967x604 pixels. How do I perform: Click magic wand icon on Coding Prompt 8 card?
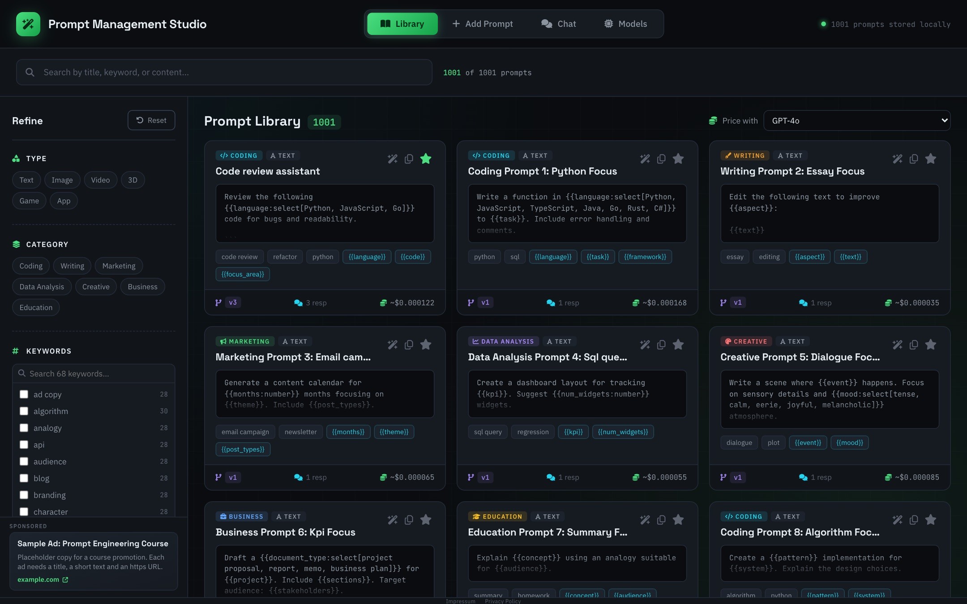pos(898,519)
